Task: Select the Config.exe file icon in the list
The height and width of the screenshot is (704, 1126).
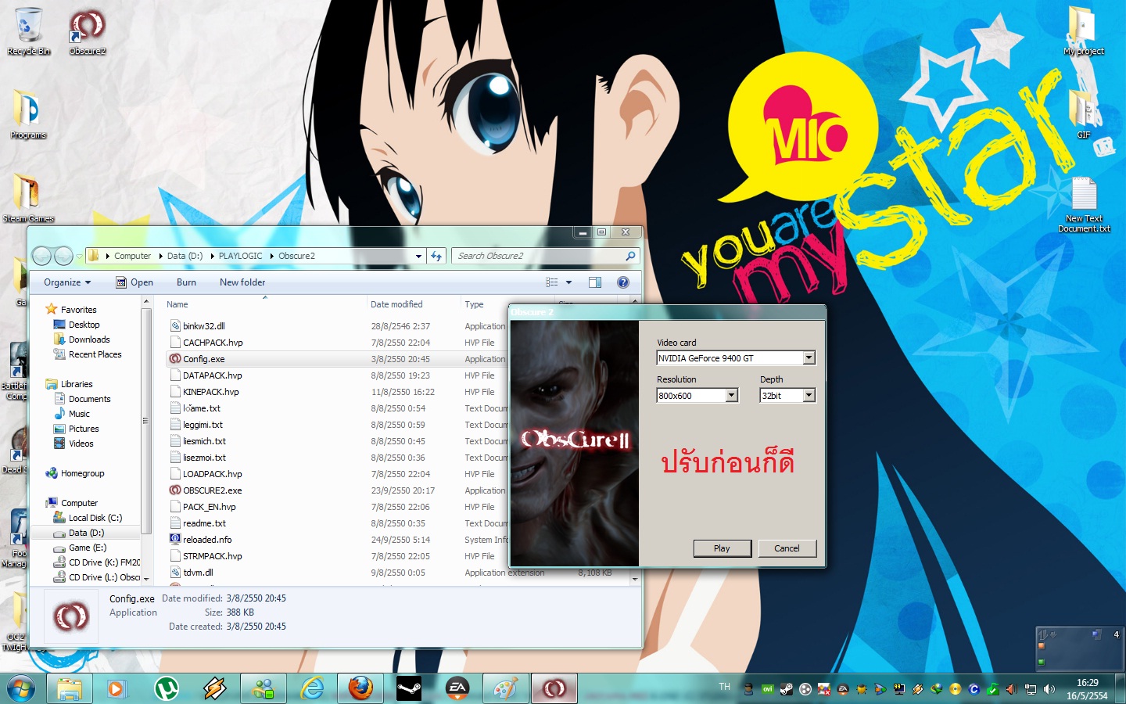Action: 175,359
